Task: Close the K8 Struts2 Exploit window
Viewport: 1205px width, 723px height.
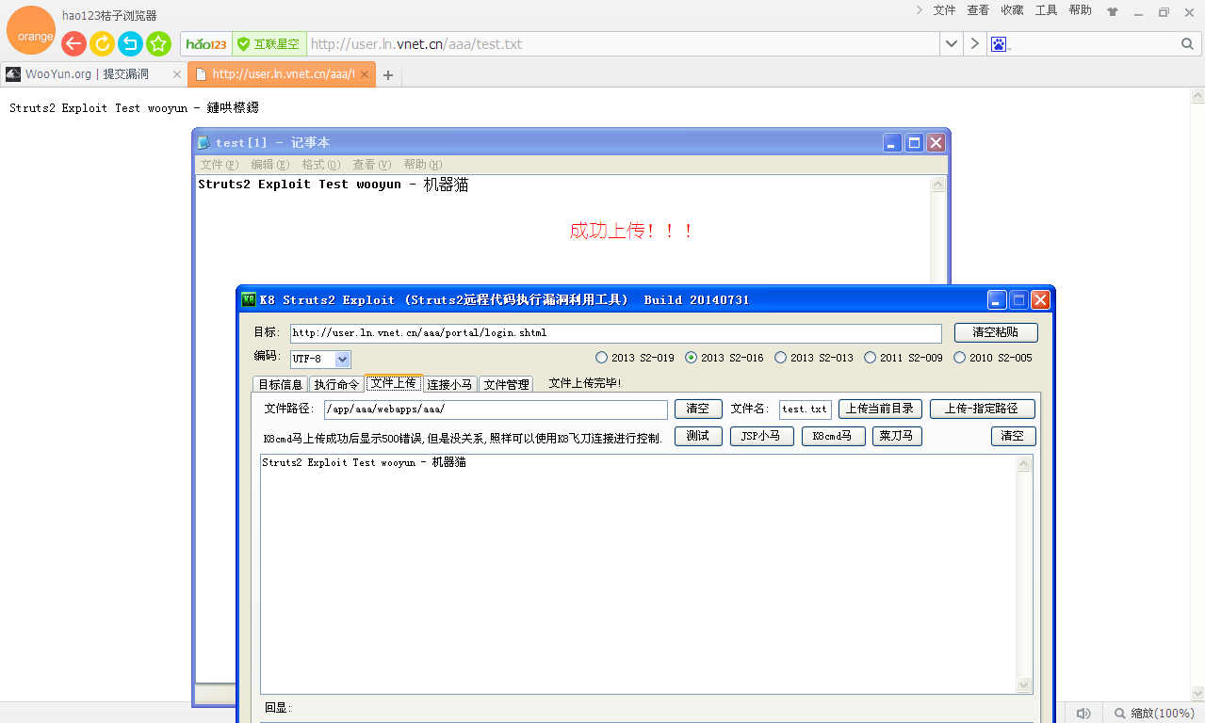Action: (1040, 300)
